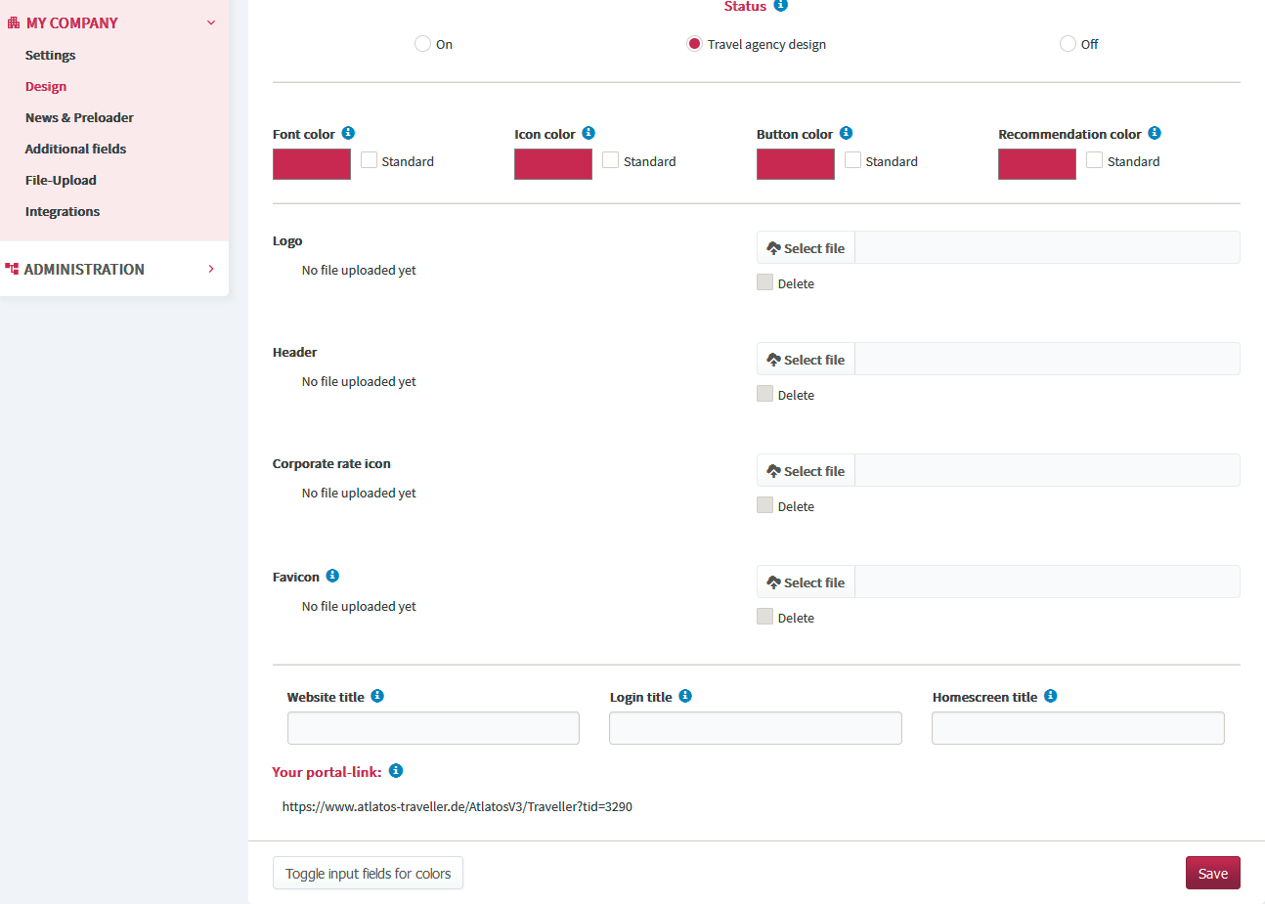Check Standard for Icon color

(x=611, y=159)
